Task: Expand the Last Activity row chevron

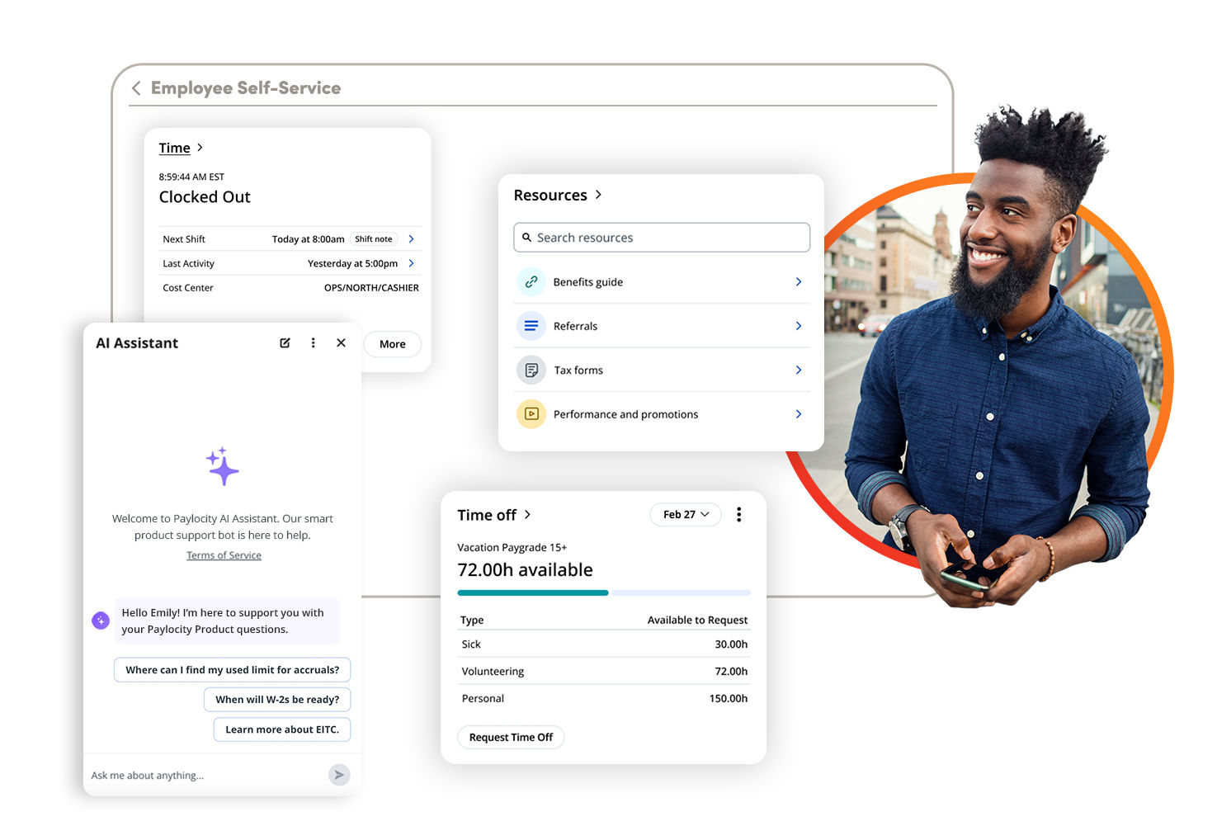Action: coord(411,264)
